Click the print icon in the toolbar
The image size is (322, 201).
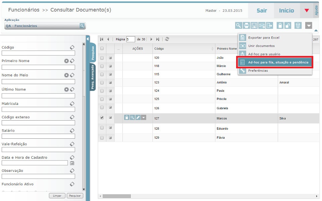247,25
